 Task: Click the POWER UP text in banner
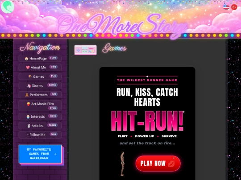point(145,136)
